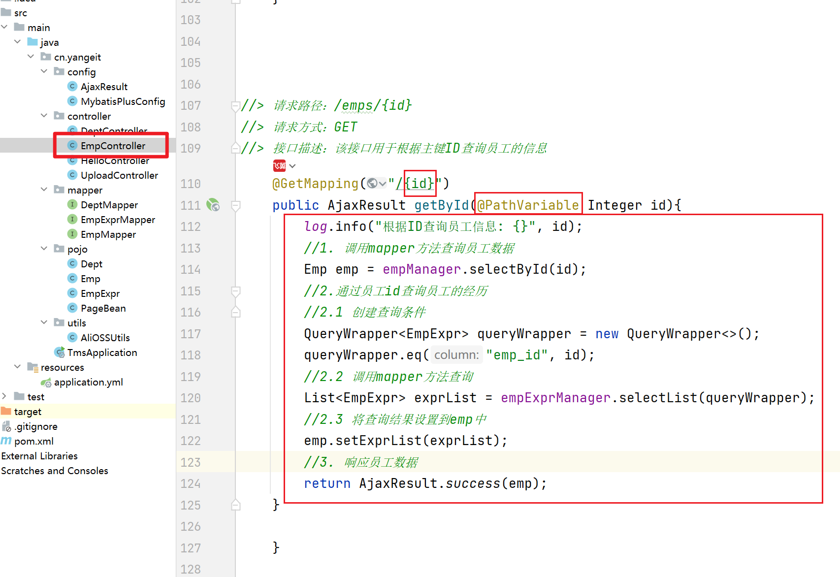Click the application.yml config file icon
This screenshot has height=577, width=840.
click(46, 383)
